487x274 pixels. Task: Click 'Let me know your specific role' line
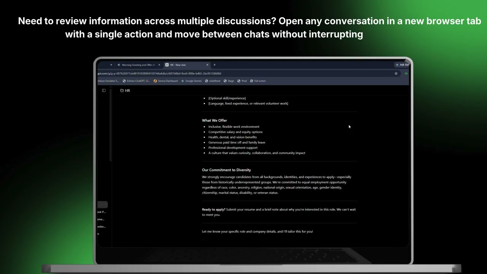pyautogui.click(x=258, y=231)
